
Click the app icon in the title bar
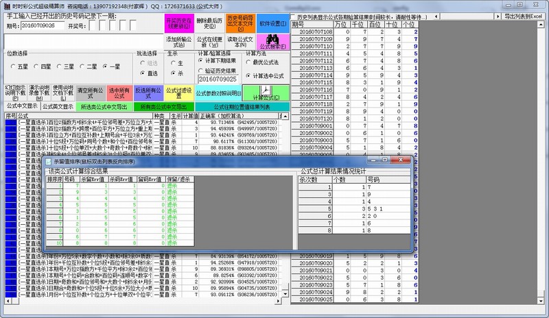pyautogui.click(x=6, y=5)
